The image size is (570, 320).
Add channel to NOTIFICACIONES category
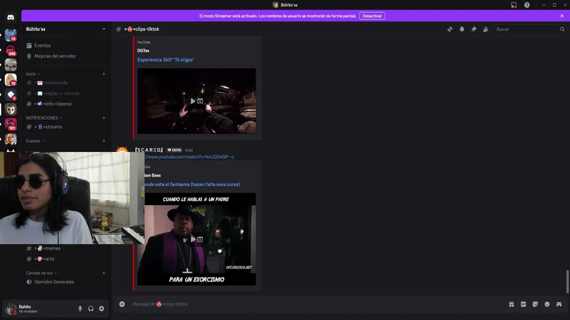[x=104, y=118]
